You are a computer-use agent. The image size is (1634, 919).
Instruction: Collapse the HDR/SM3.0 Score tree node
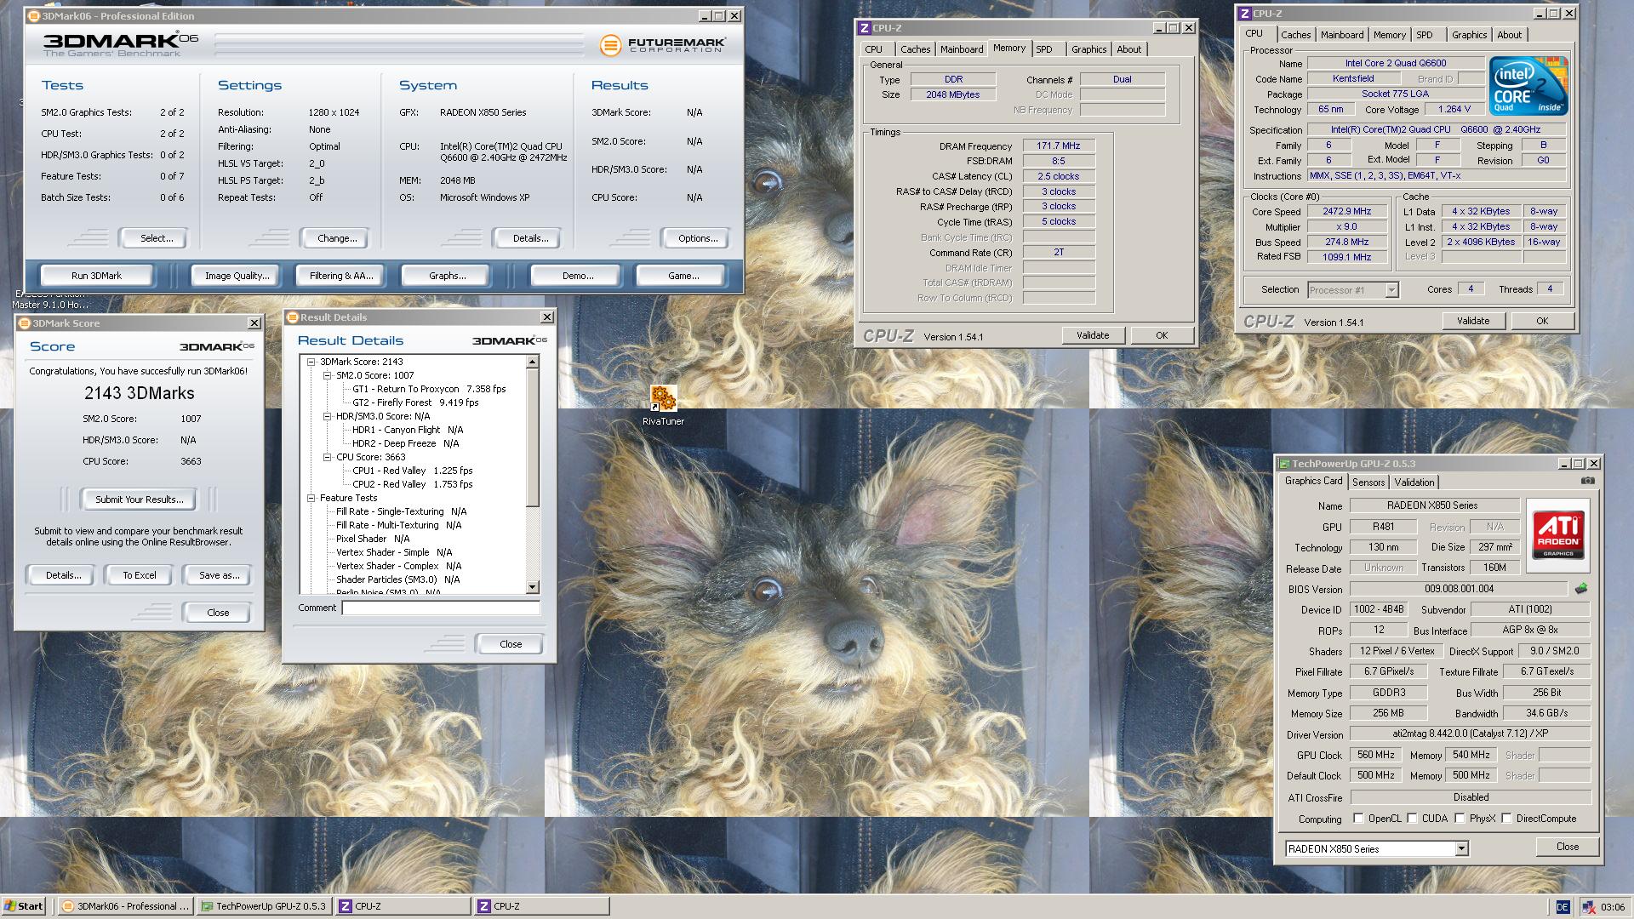tap(327, 416)
